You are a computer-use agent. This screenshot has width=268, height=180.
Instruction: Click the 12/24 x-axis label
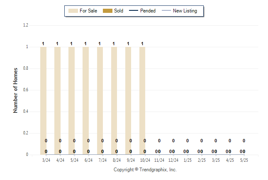[x=173, y=160]
